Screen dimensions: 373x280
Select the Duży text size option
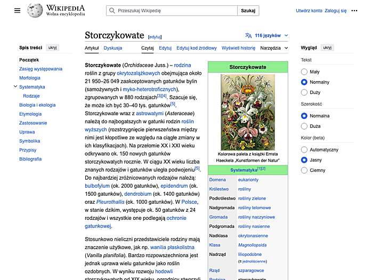point(304,92)
